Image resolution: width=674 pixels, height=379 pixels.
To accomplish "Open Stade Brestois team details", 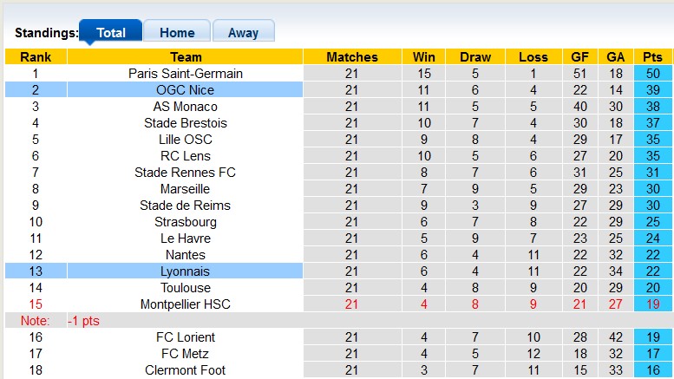I will point(186,123).
